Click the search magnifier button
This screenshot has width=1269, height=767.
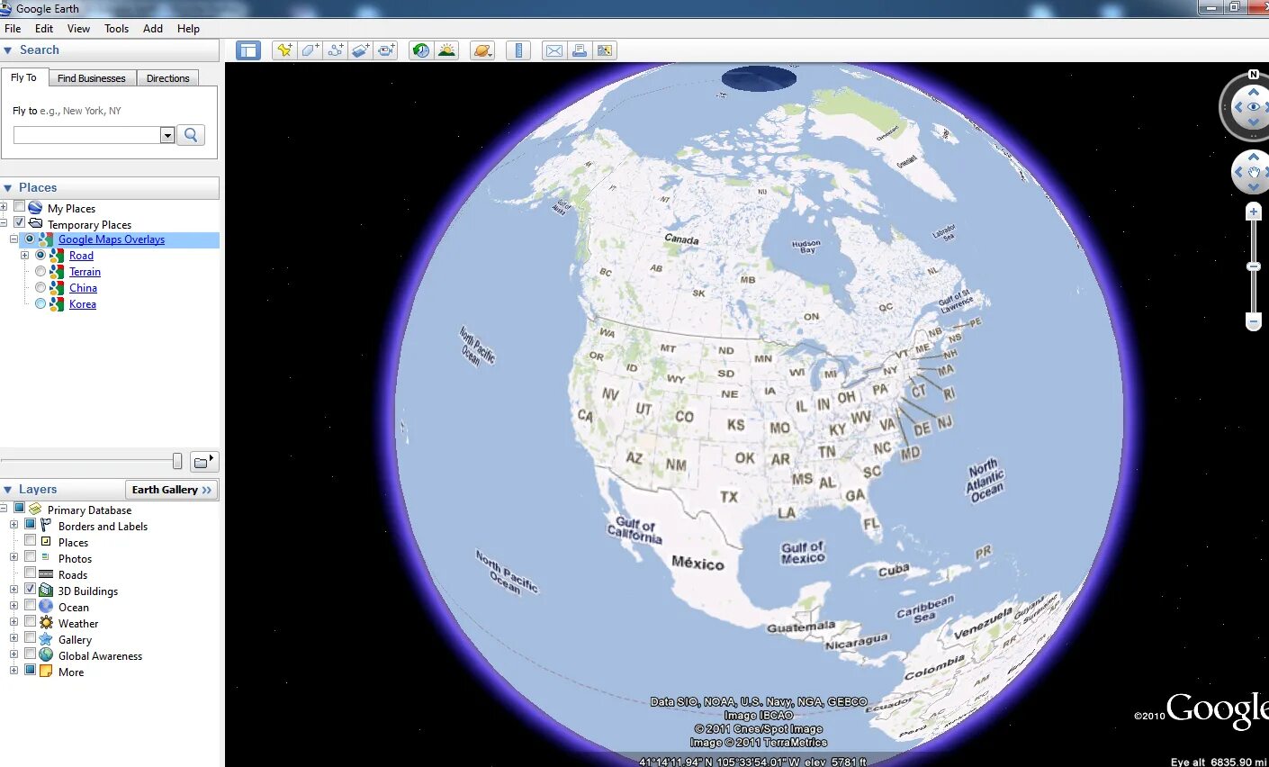coord(191,135)
